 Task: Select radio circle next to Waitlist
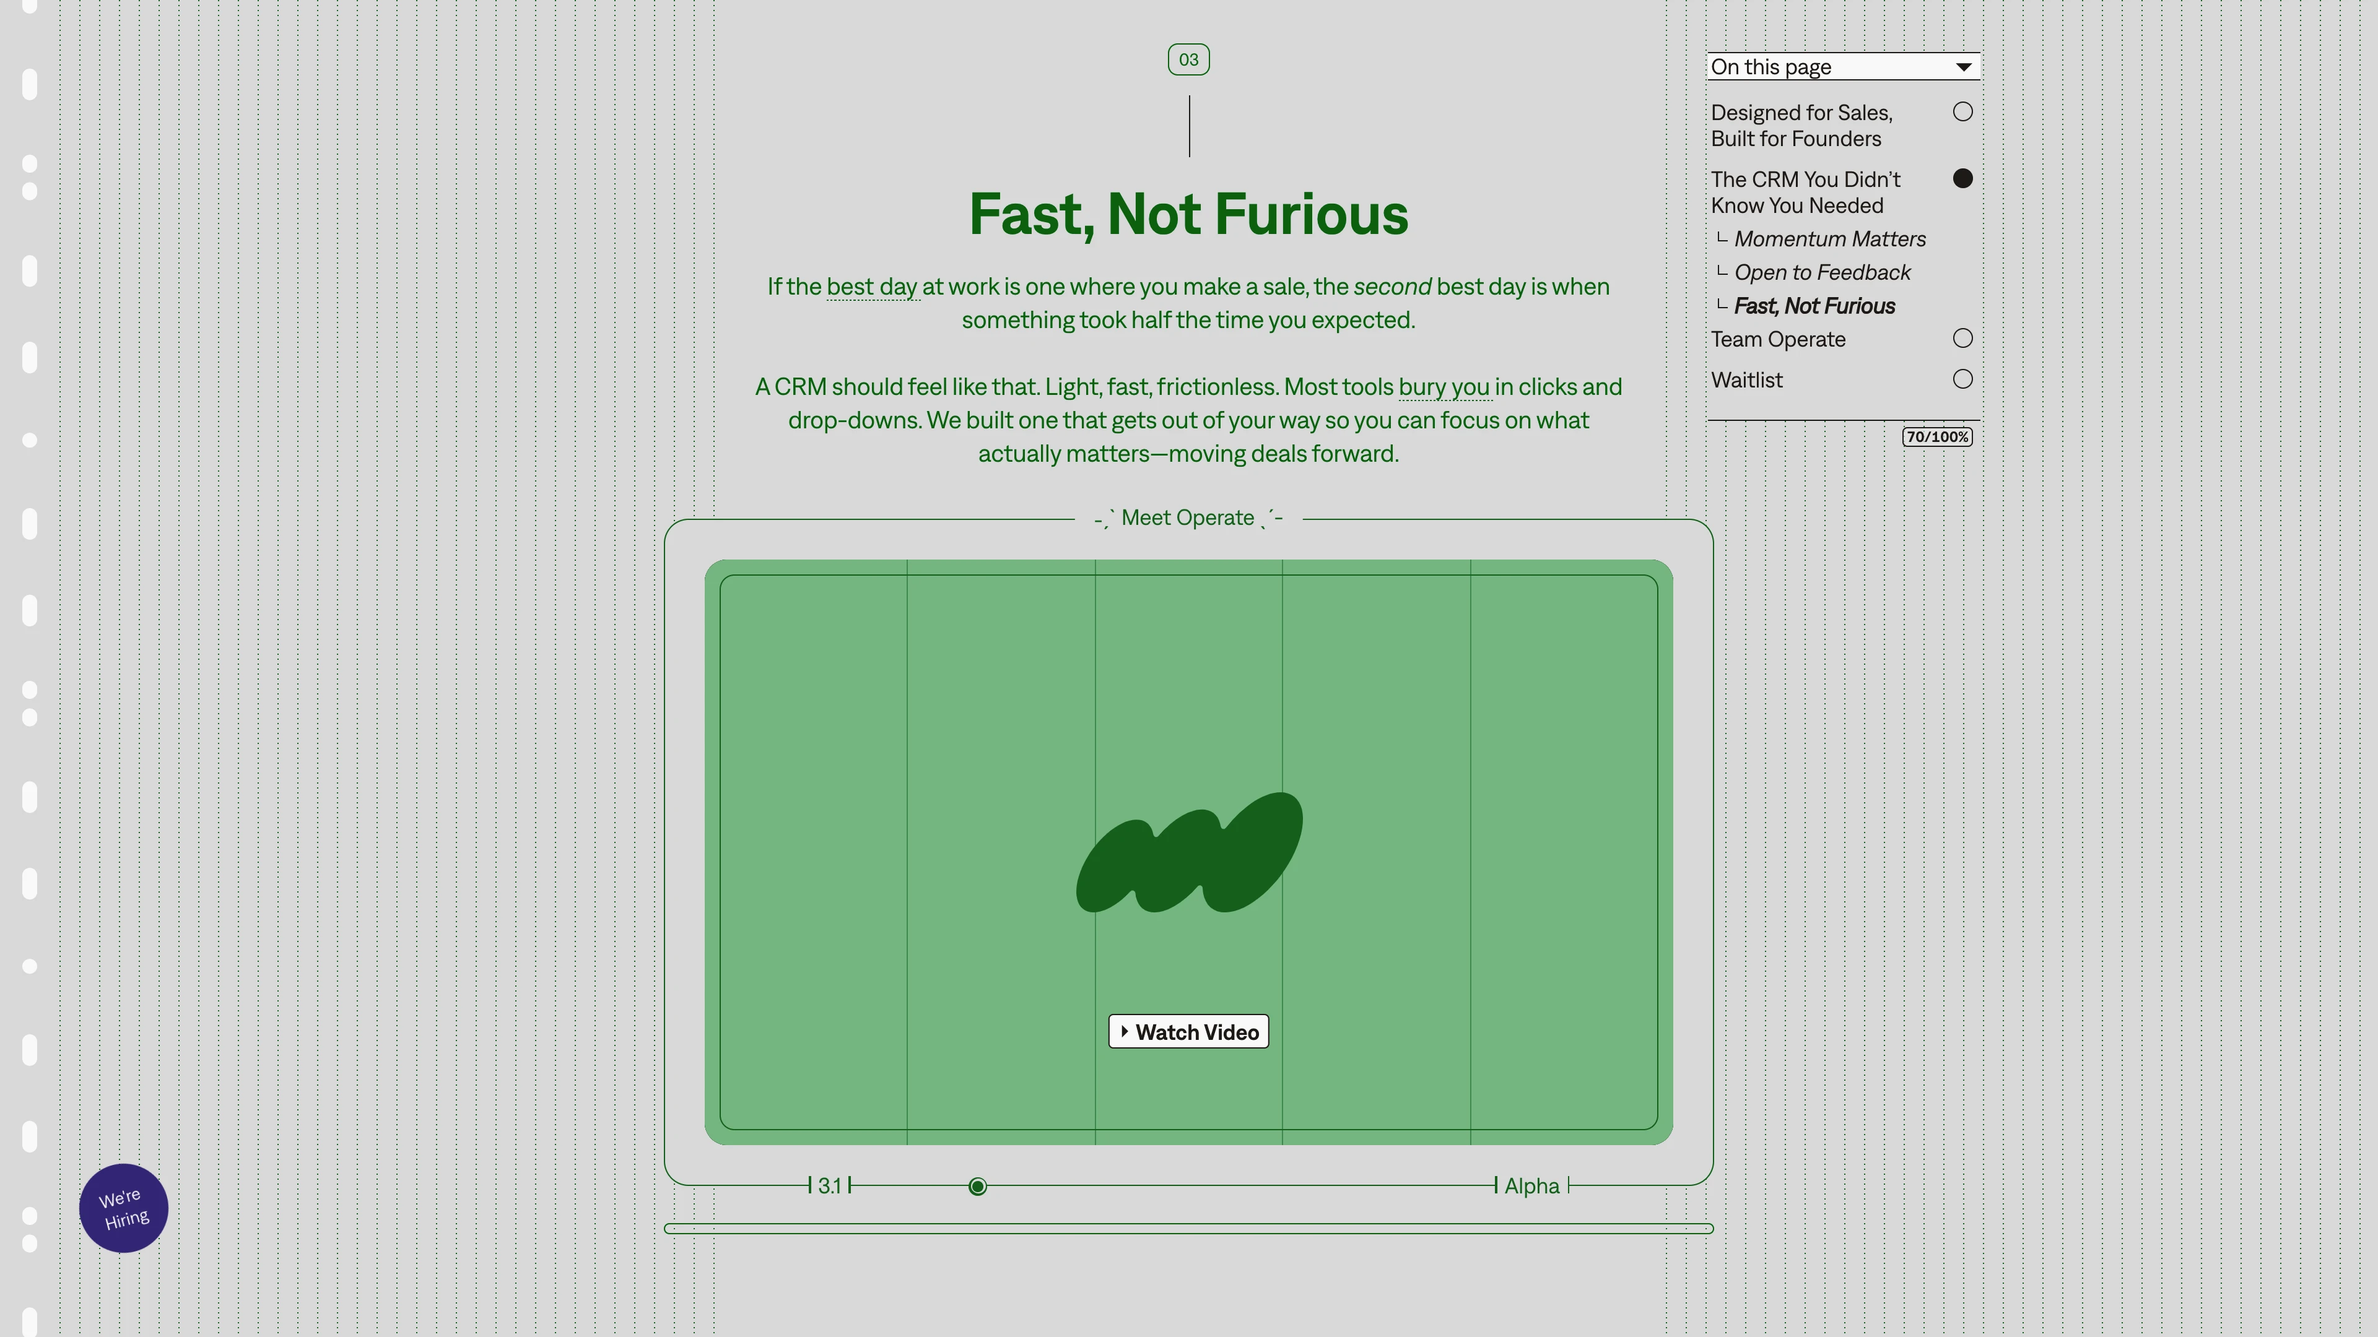(x=1962, y=379)
